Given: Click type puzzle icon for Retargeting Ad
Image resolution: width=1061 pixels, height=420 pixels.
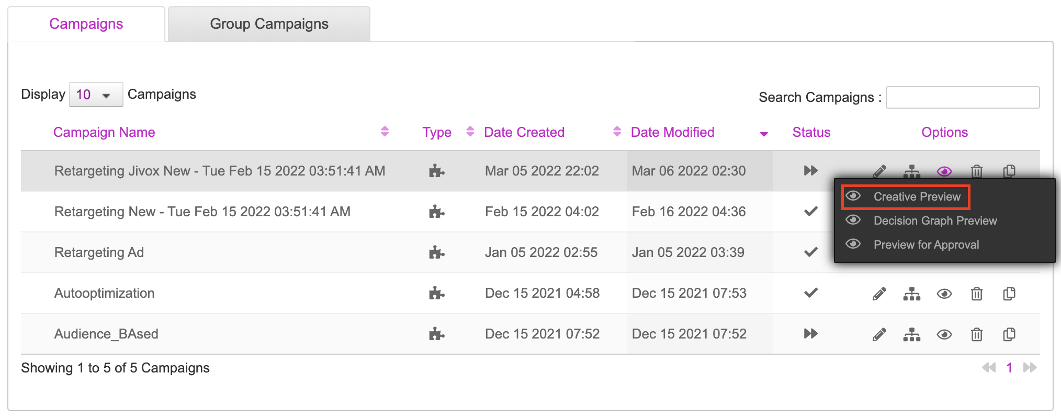Looking at the screenshot, I should [x=436, y=252].
